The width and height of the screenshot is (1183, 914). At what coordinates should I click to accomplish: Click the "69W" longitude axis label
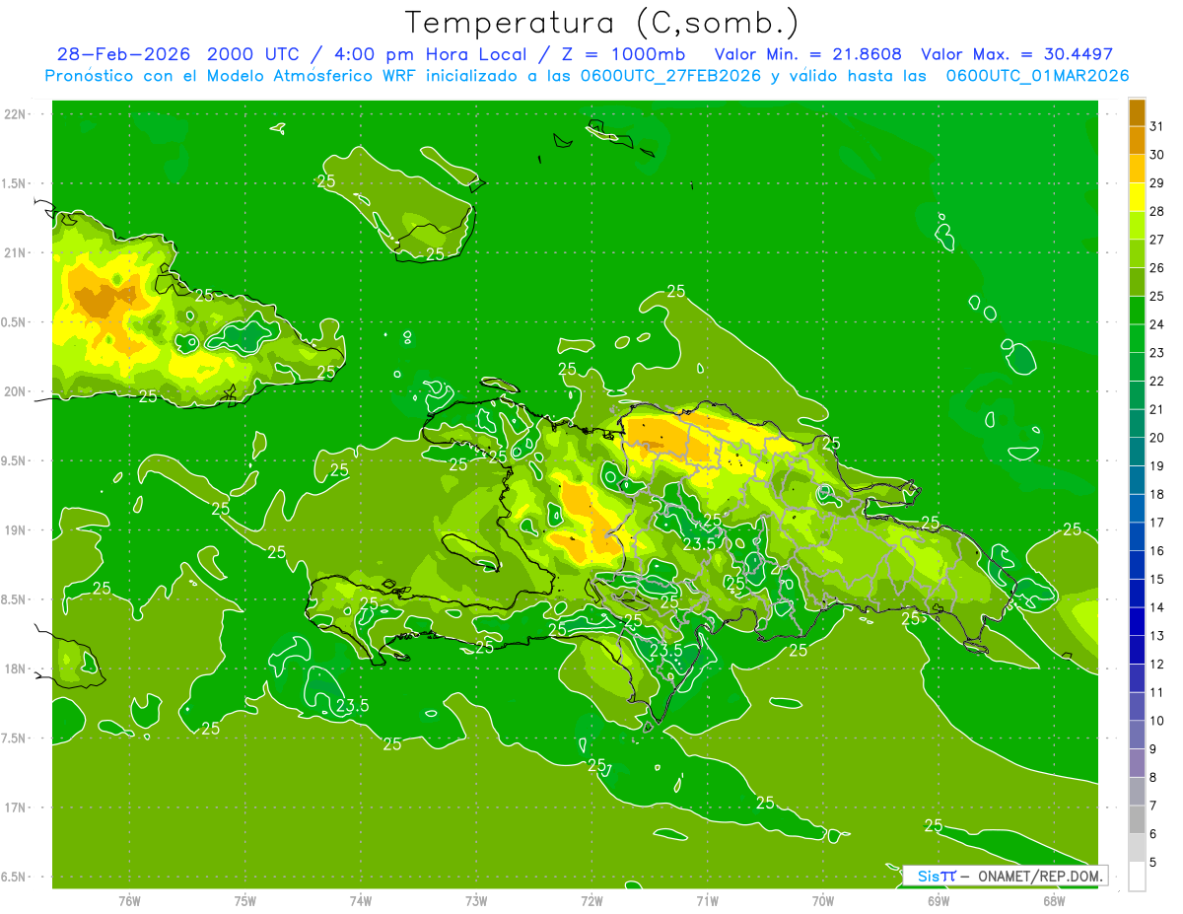939,900
